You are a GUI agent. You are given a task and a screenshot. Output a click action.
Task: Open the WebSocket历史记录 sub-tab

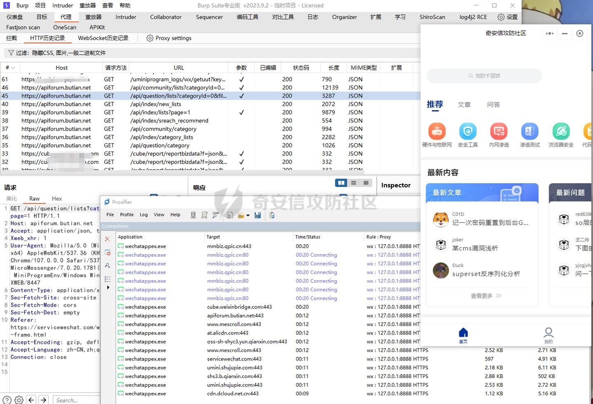(103, 38)
